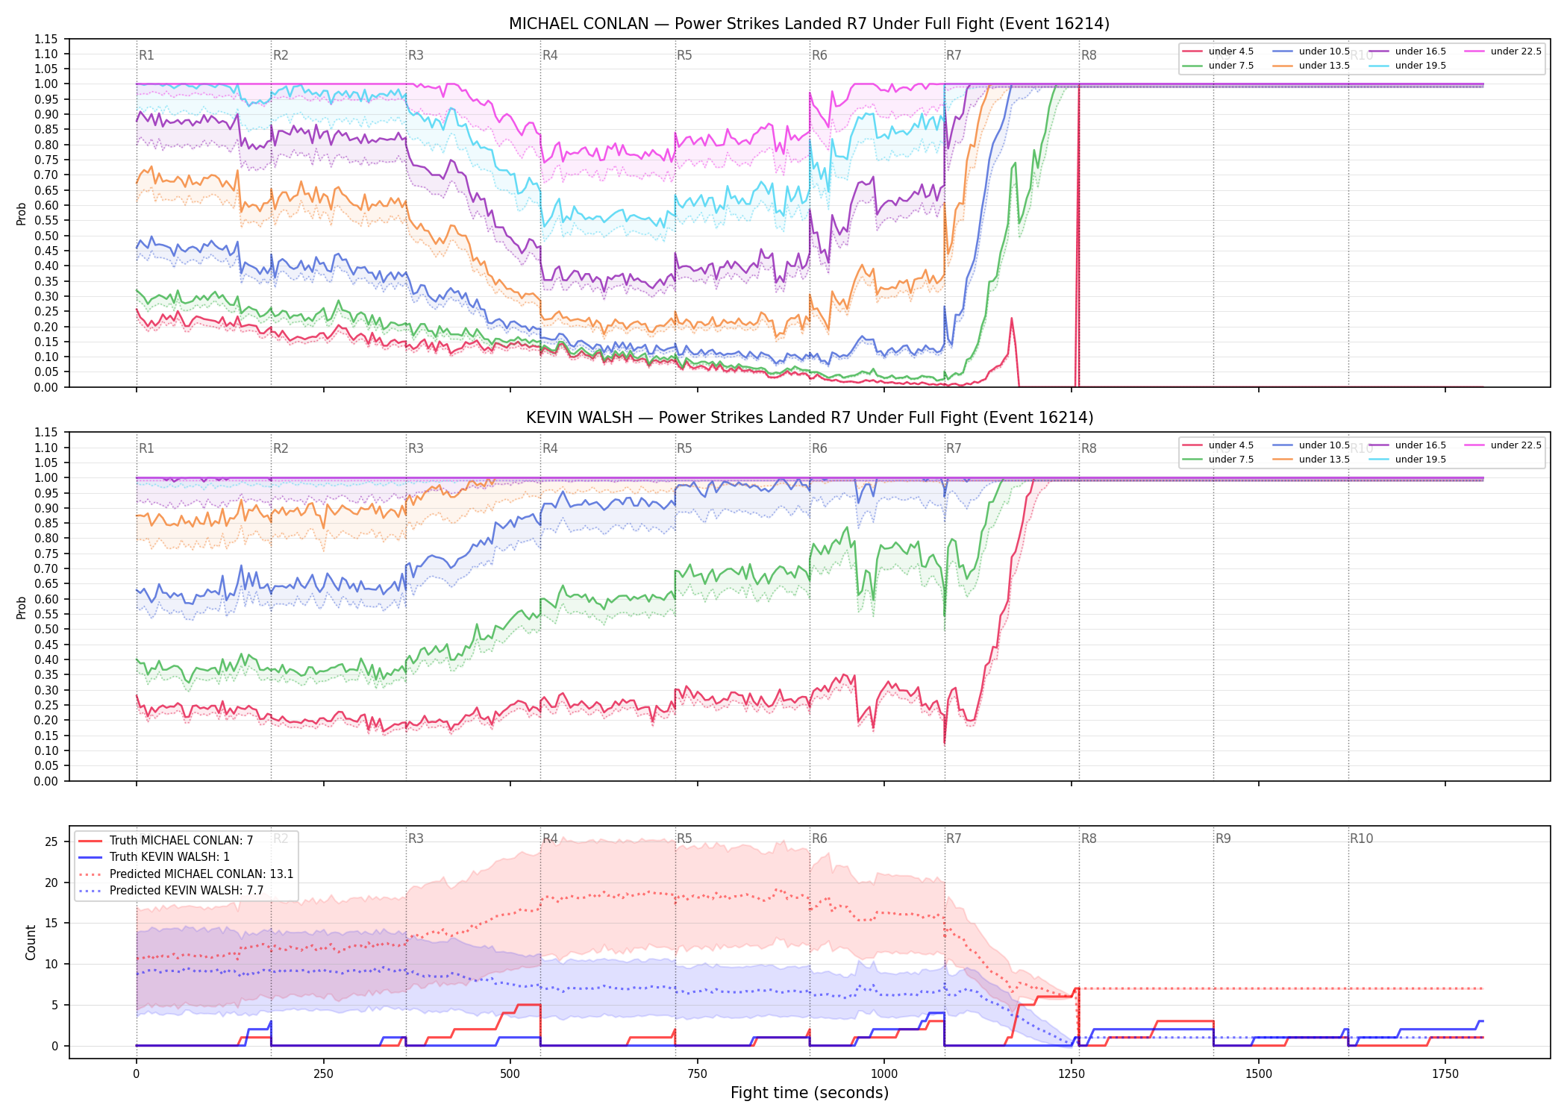The image size is (1567, 1119).
Task: Click the 1000 x-axis tick label
Action: (x=884, y=1074)
